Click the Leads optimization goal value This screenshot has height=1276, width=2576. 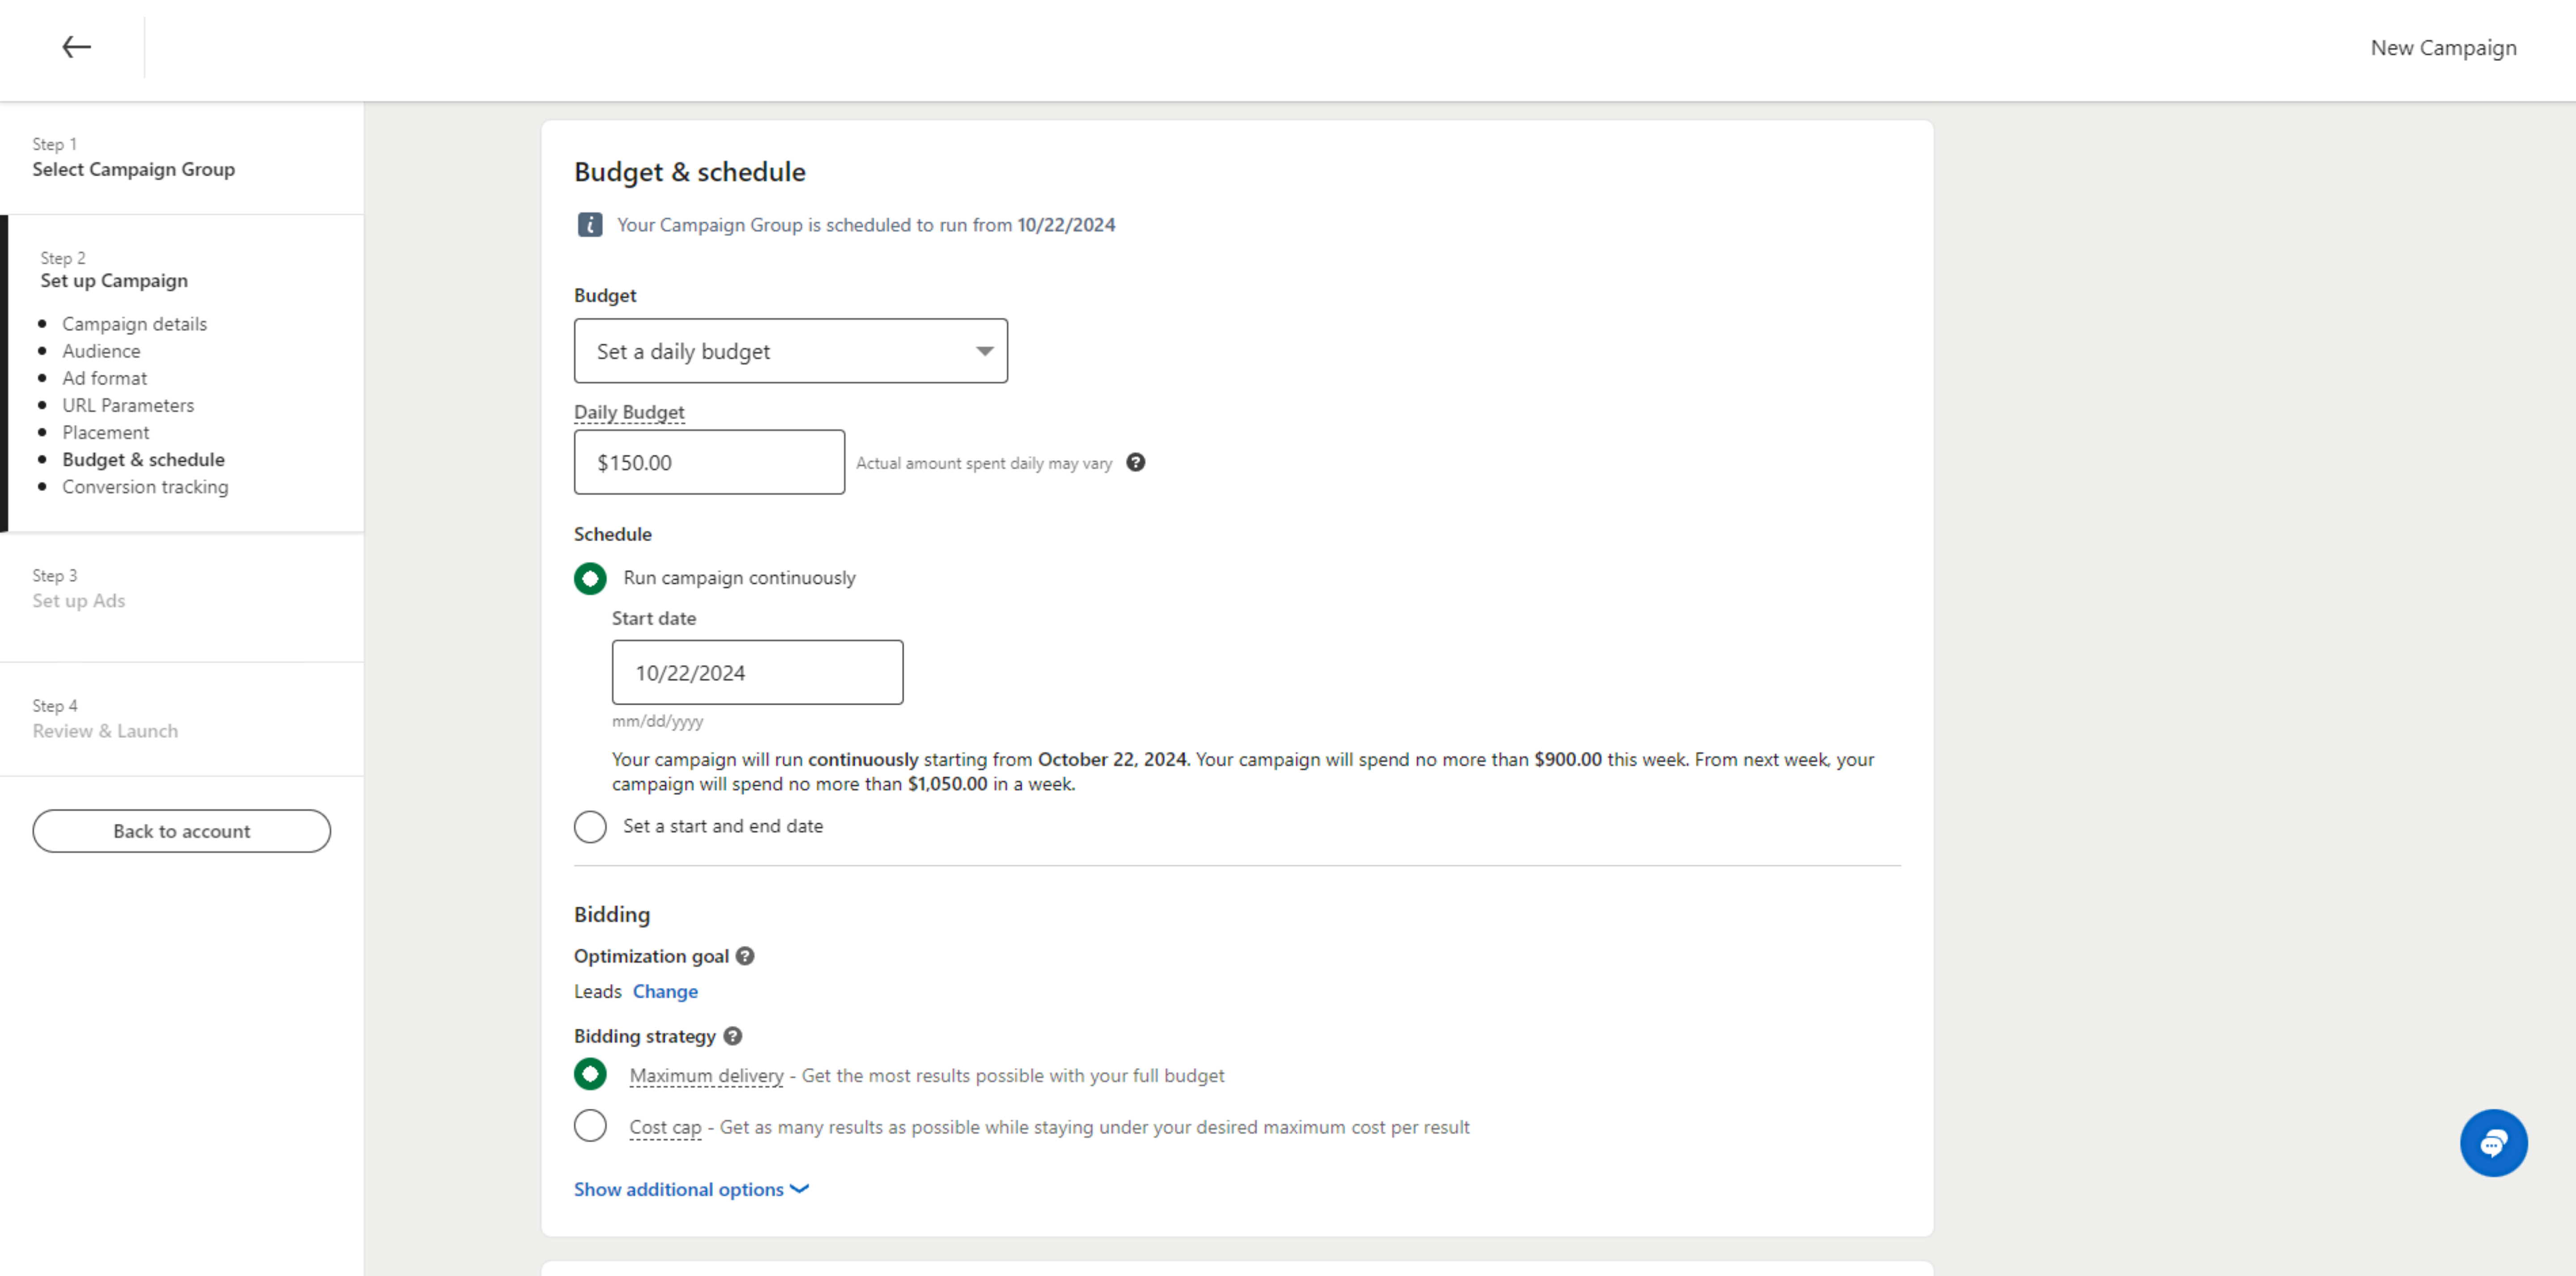[x=597, y=991]
